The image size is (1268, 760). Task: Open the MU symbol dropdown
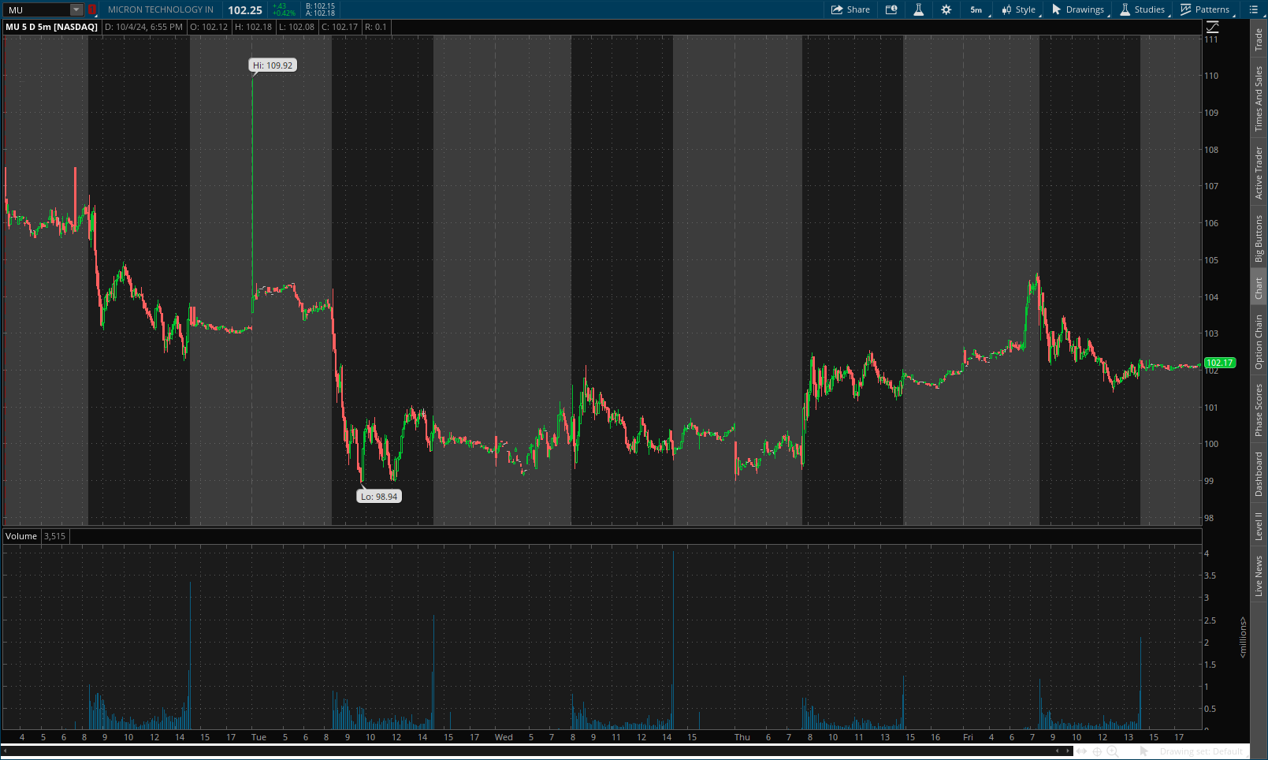pos(75,9)
